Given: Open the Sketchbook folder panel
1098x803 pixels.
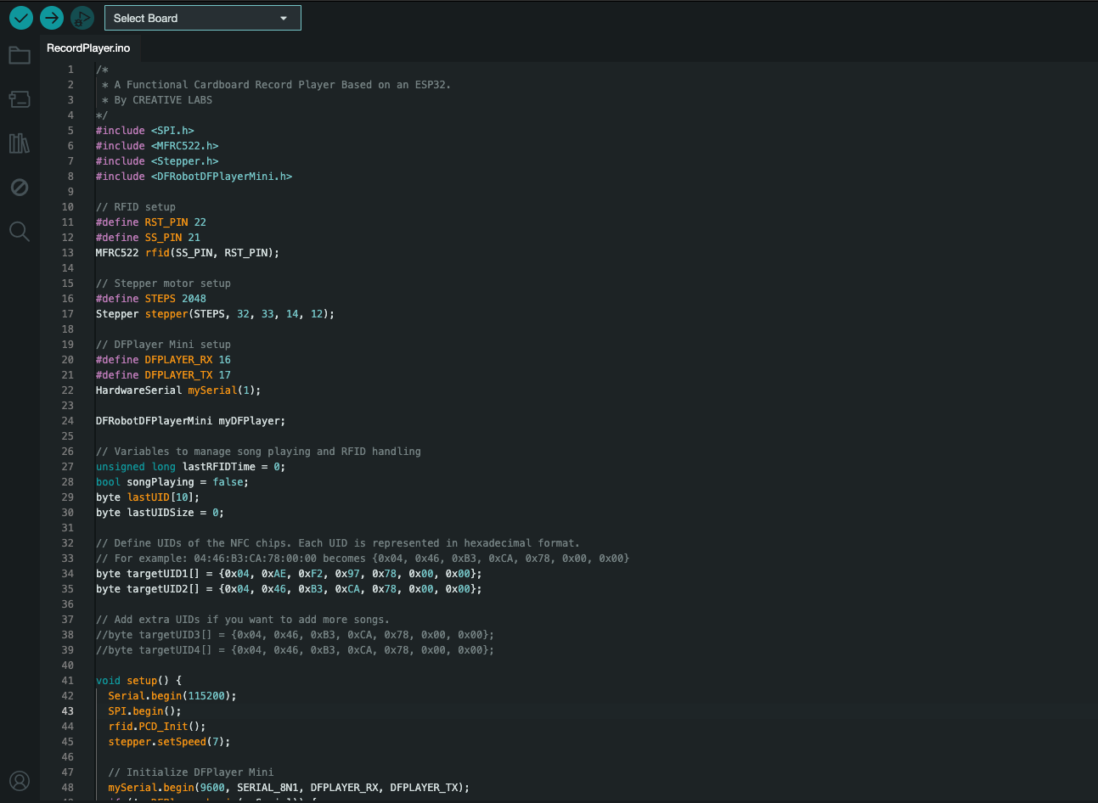Looking at the screenshot, I should [20, 55].
